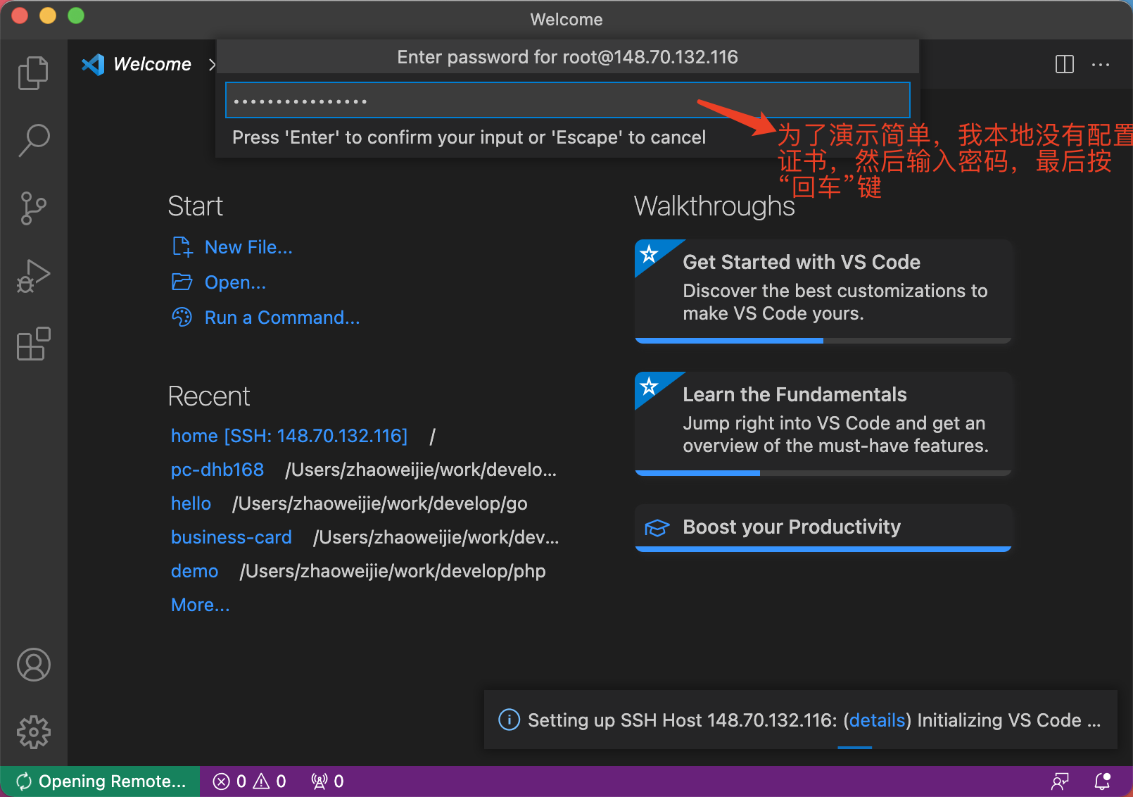Open Learn the Fundamentals walkthrough
The image size is (1133, 797).
tap(823, 424)
